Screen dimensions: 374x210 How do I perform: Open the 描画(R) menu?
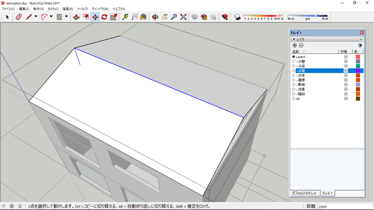68,9
